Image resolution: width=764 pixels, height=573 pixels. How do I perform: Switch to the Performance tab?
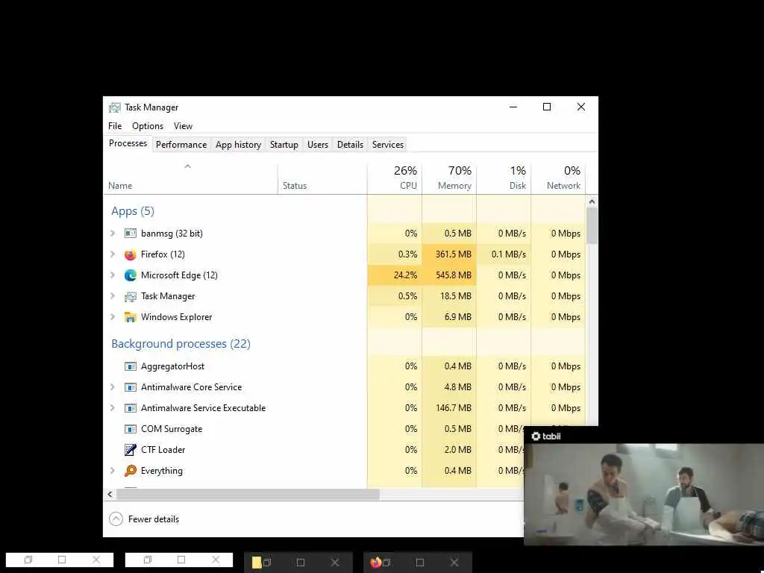181,145
